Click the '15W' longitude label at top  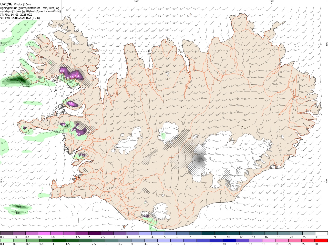click(271, 1)
